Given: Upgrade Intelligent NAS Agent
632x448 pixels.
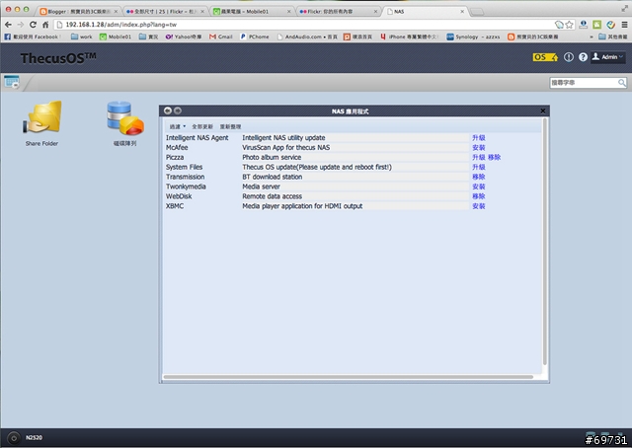Looking at the screenshot, I should 478,138.
